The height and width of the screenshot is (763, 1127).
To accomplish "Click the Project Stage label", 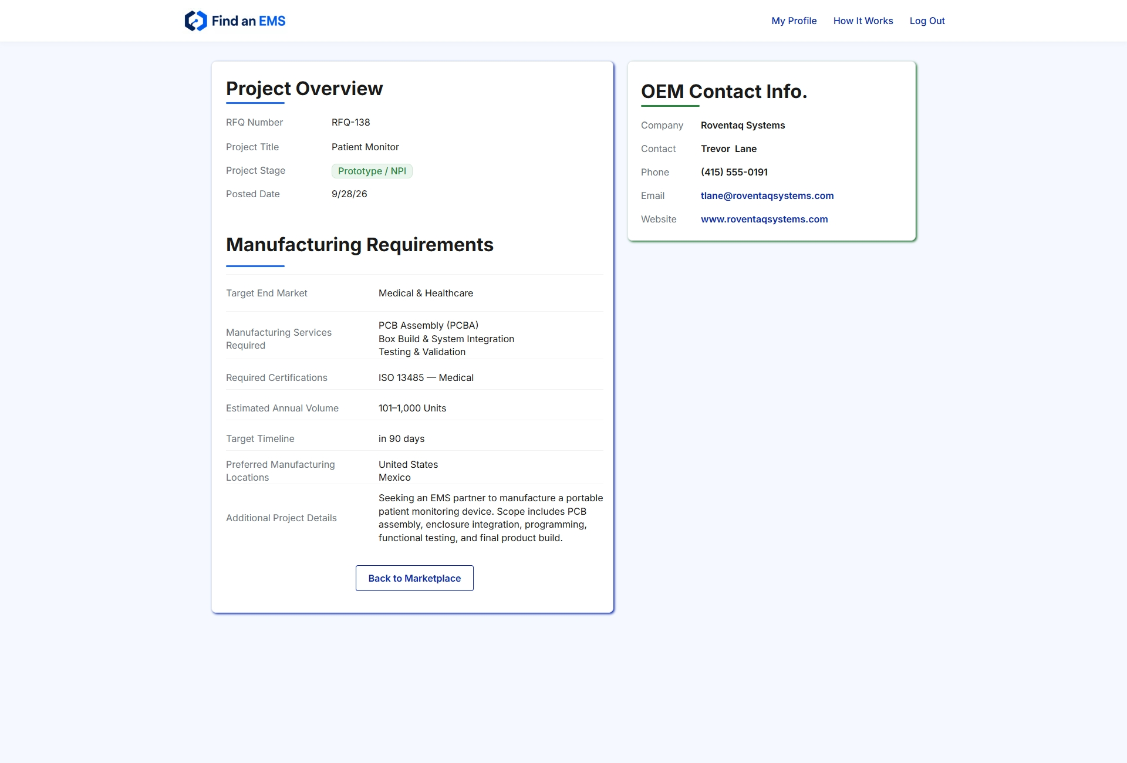I will (255, 170).
